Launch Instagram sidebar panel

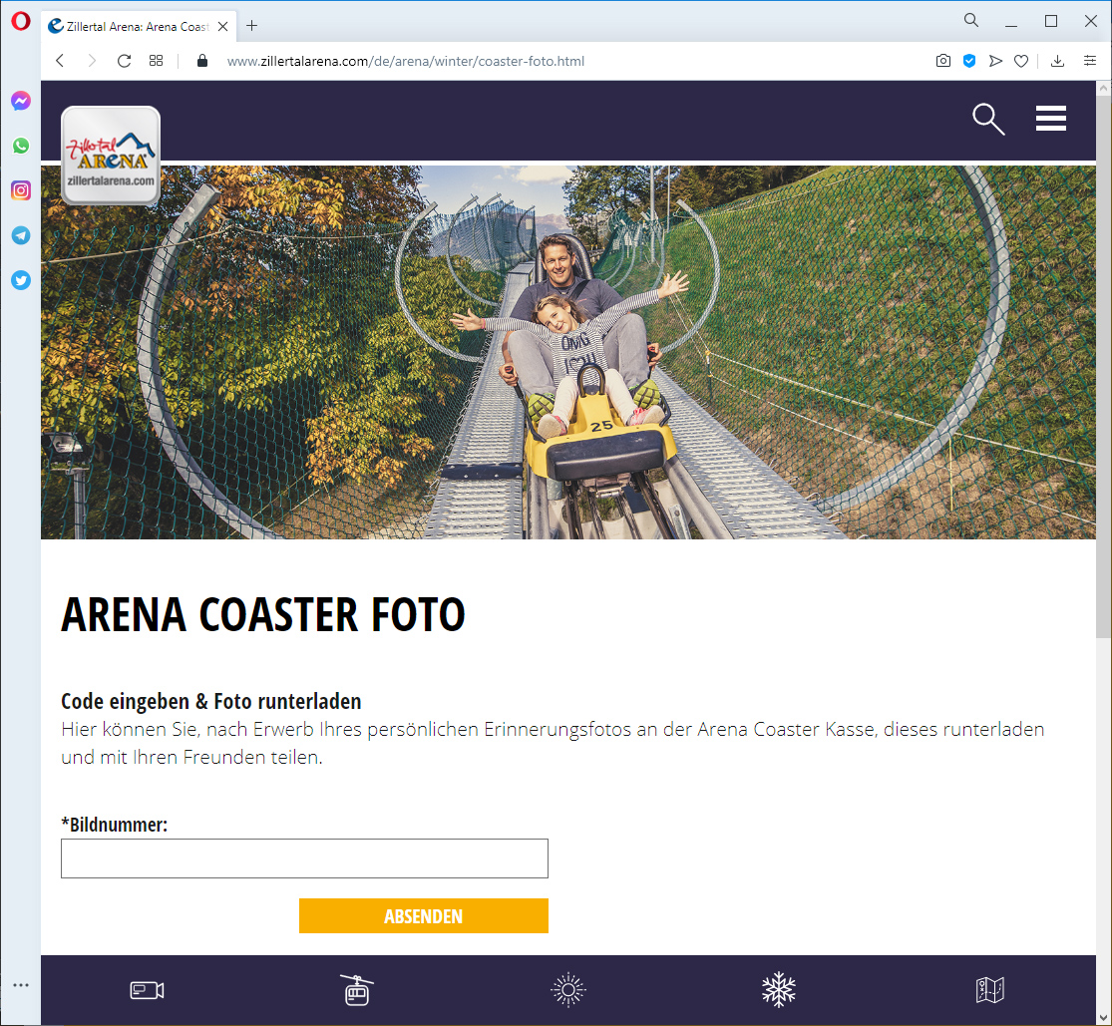tap(21, 190)
